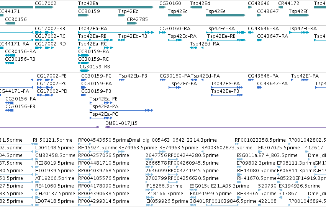
Task: Click transcript Tsp42Ea-RB
Action: tap(92, 36)
